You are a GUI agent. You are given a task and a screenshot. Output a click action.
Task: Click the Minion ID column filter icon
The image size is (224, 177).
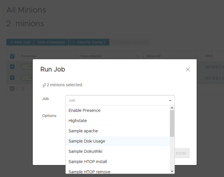pyautogui.click(x=196, y=56)
